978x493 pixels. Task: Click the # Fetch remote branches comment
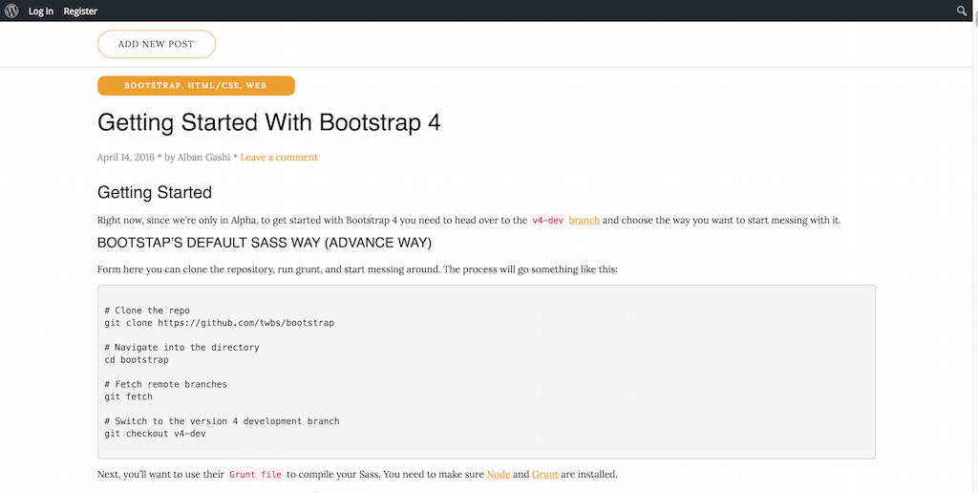(x=166, y=384)
